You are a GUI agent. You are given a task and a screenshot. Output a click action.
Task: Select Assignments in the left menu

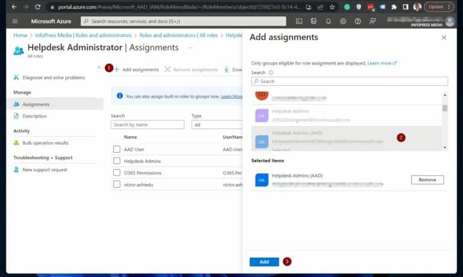tap(56, 104)
